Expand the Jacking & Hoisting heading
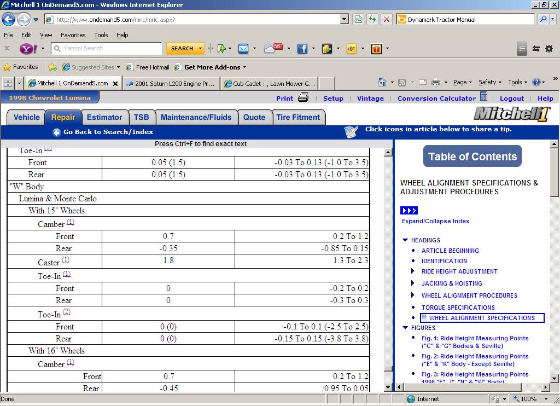560x406 pixels. tap(413, 283)
